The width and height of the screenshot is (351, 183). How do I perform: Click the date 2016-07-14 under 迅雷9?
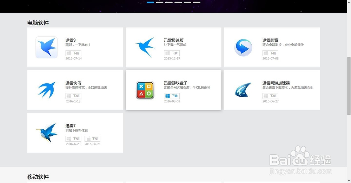[74, 58]
